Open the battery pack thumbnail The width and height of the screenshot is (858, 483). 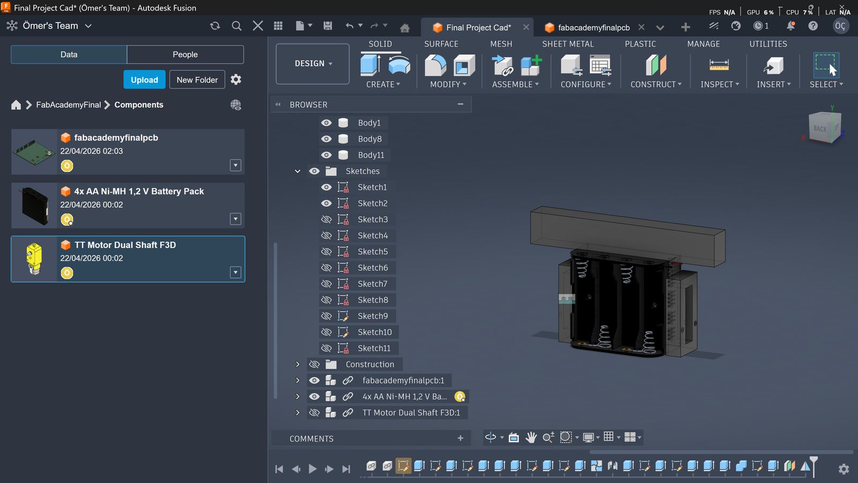34,206
